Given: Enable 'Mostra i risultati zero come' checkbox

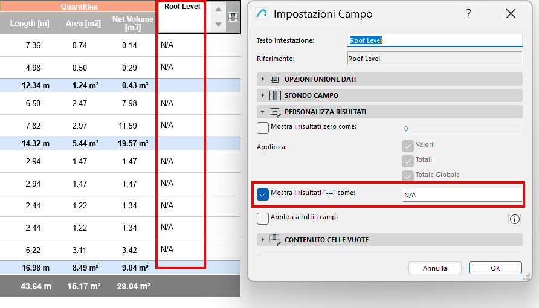Looking at the screenshot, I should [x=263, y=127].
